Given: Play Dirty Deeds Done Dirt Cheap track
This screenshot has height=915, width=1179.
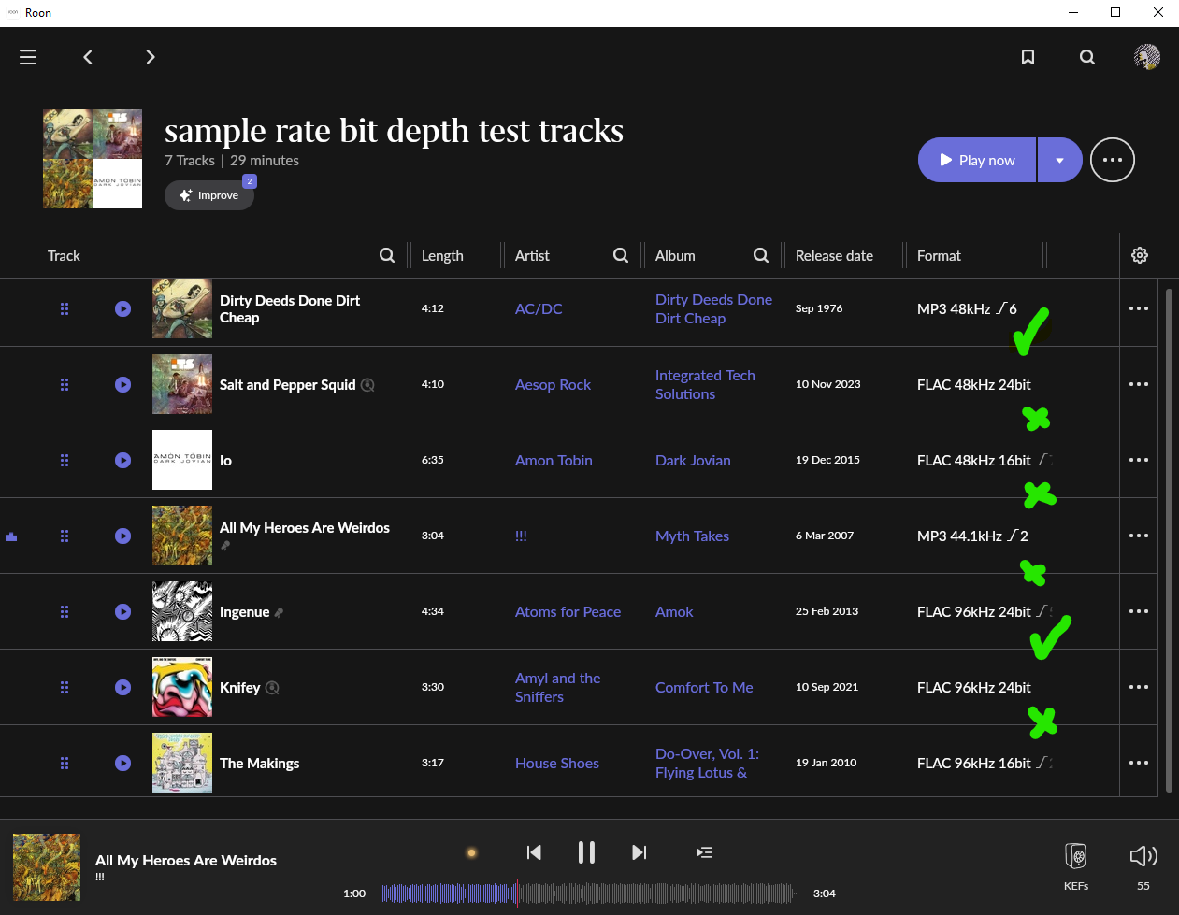Looking at the screenshot, I should 122,308.
